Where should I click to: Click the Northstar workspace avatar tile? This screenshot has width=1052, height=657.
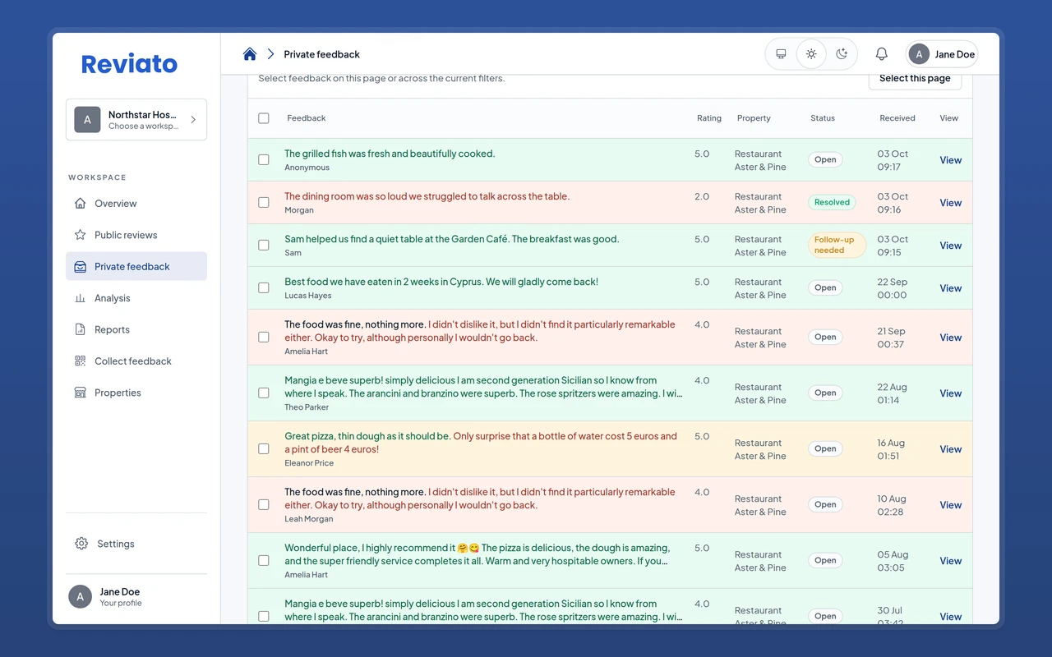click(x=87, y=120)
